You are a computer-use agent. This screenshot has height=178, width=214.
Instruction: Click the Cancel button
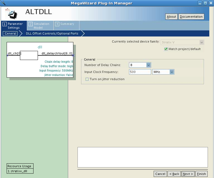pos(160,174)
